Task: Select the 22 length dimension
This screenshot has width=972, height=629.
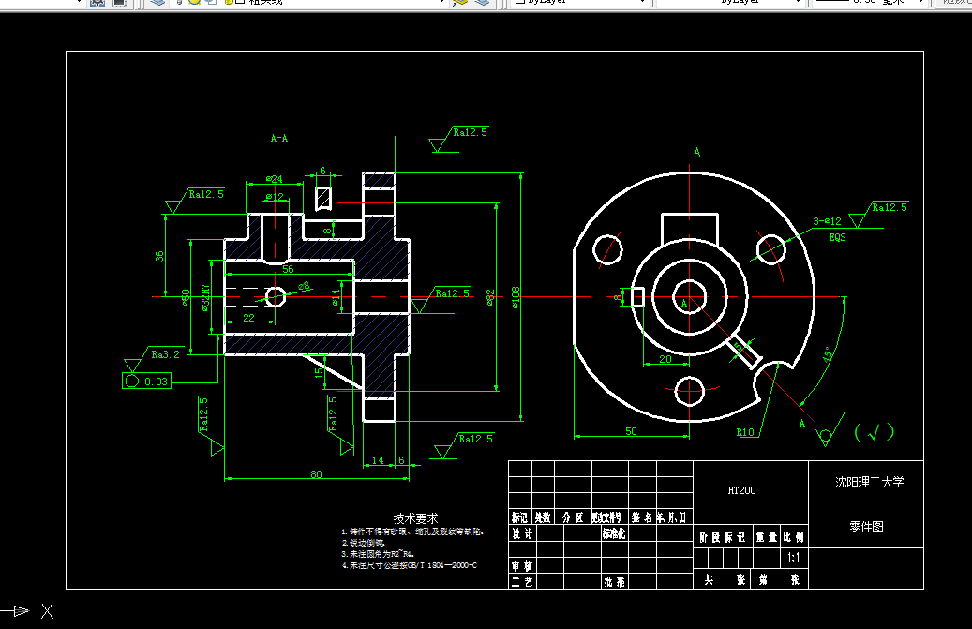Action: click(248, 317)
